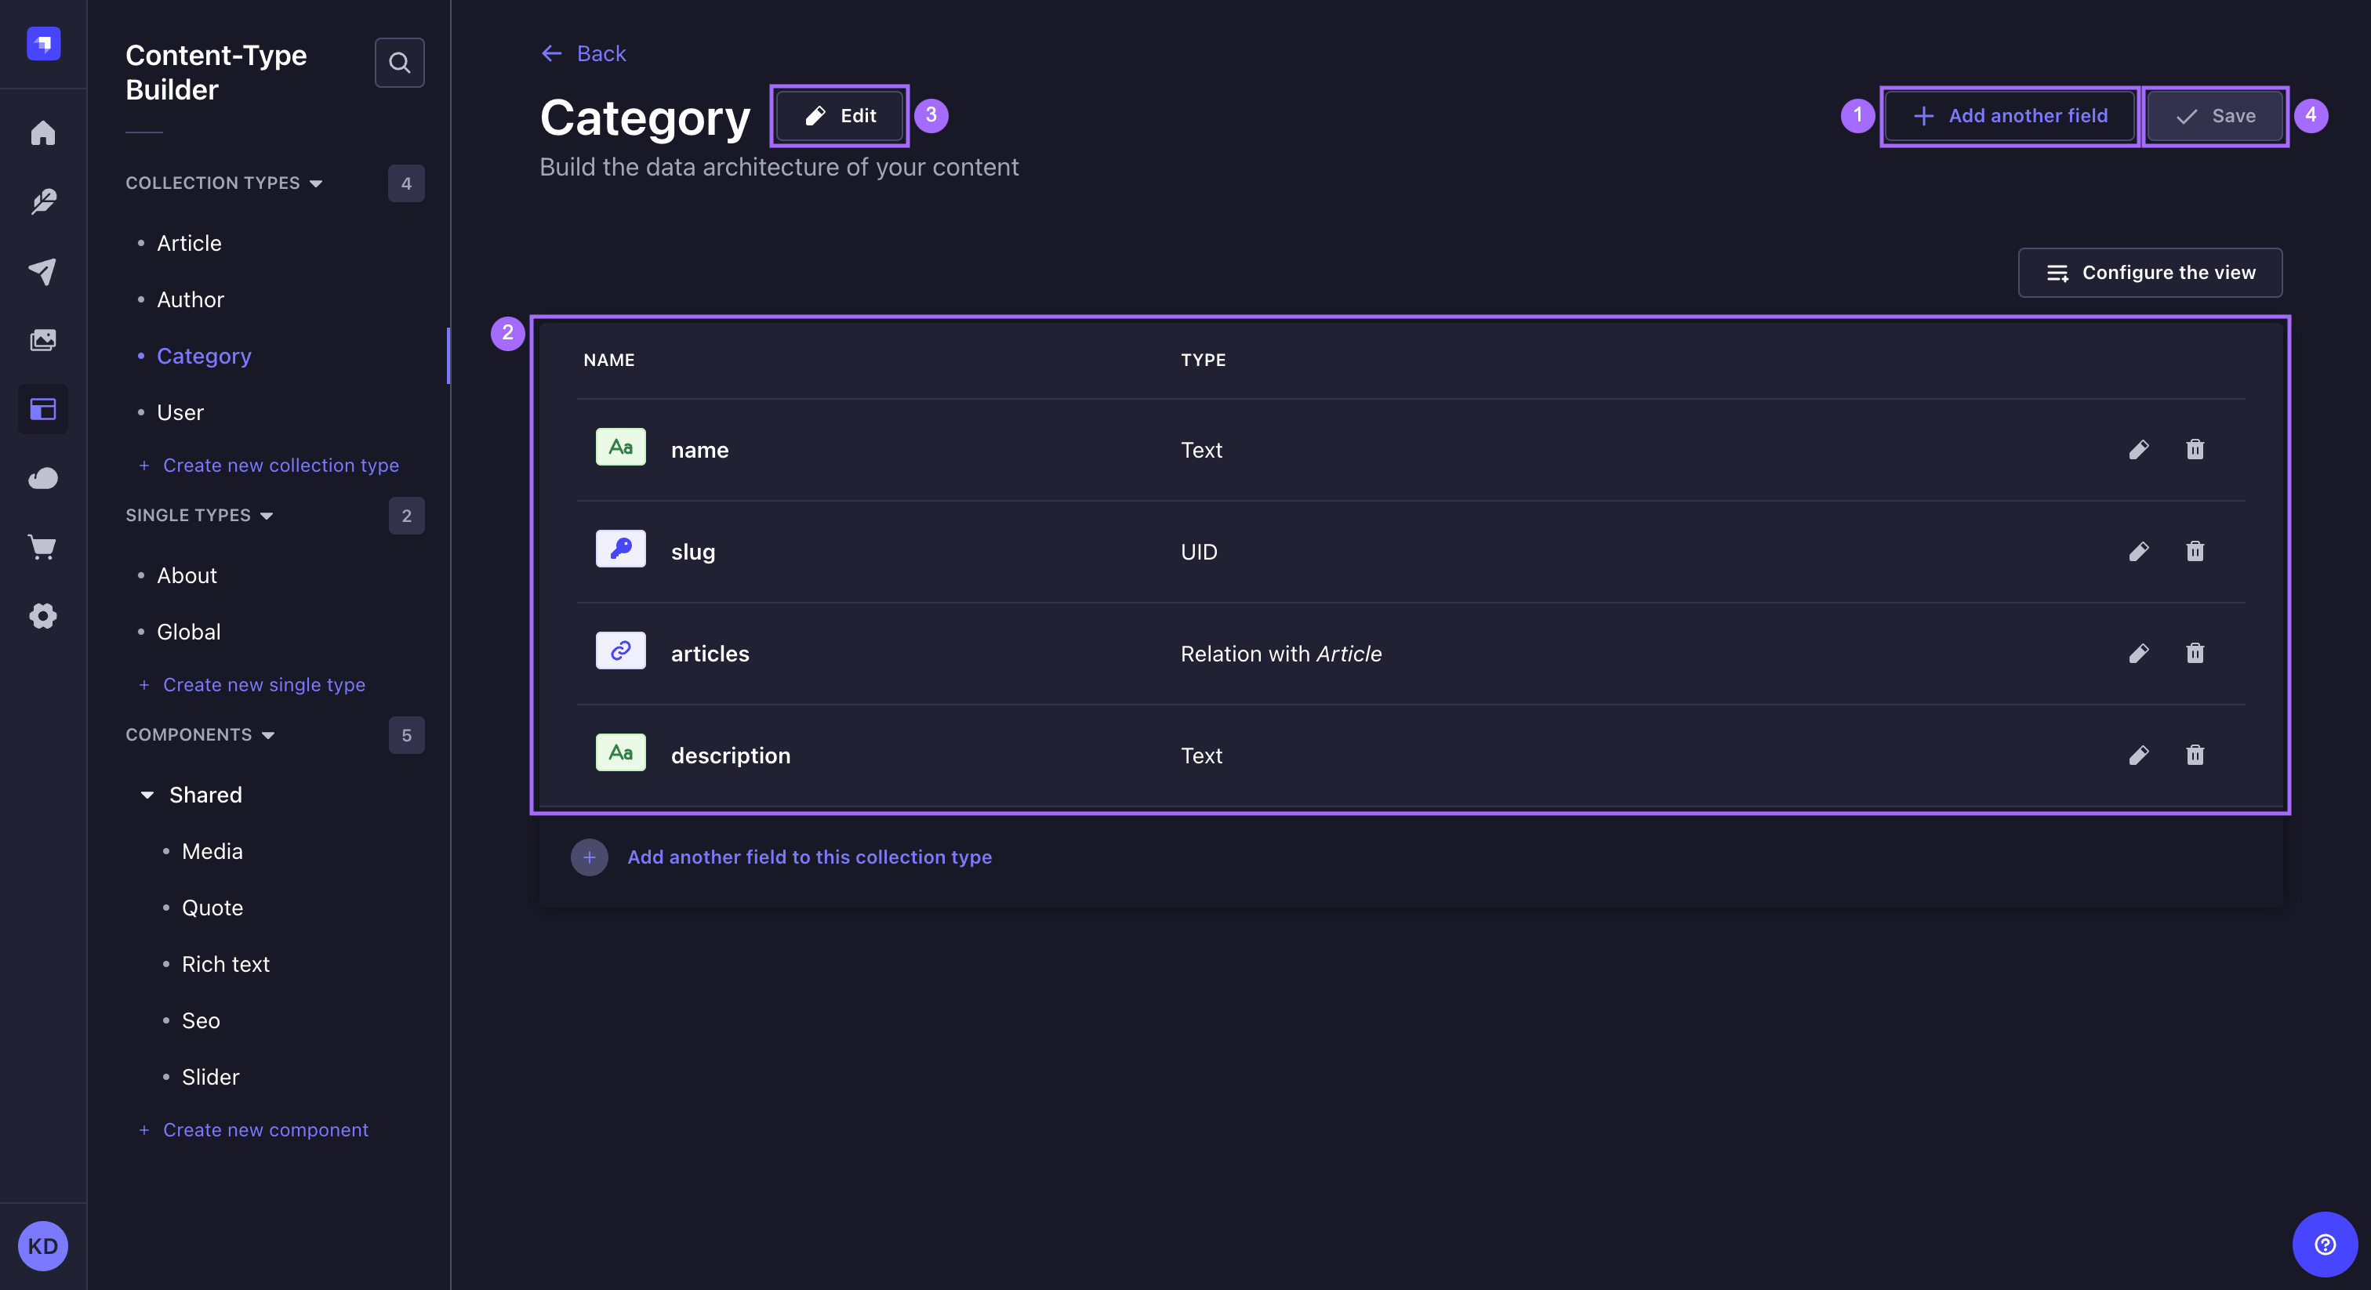Image resolution: width=2371 pixels, height=1290 pixels.
Task: Open help with the question mark icon
Action: coord(2323,1245)
